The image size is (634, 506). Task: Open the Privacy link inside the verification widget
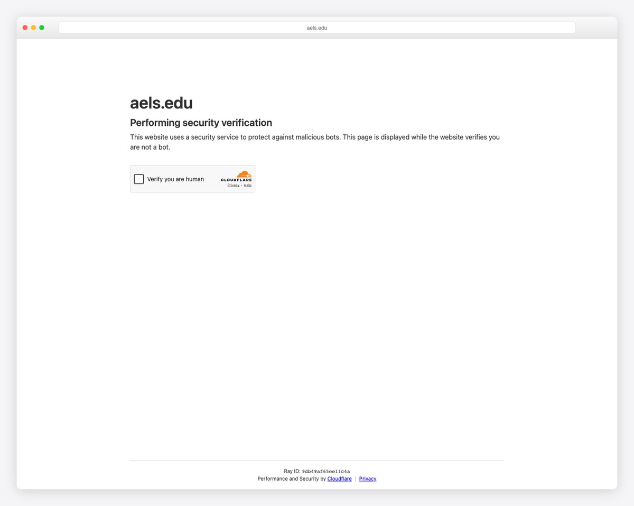click(x=234, y=186)
